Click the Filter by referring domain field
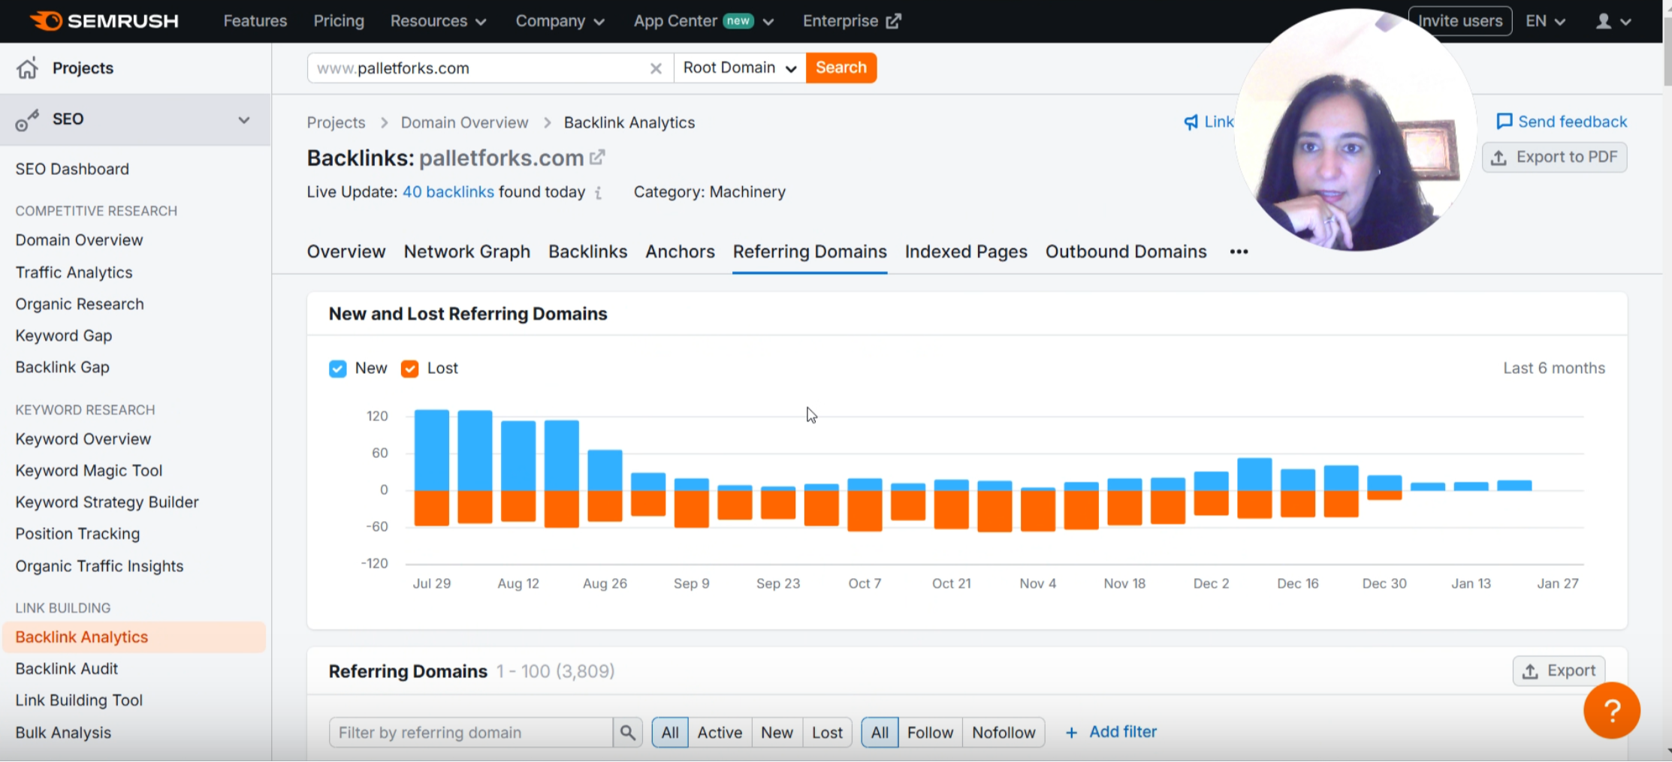This screenshot has height=762, width=1672. pyautogui.click(x=471, y=732)
